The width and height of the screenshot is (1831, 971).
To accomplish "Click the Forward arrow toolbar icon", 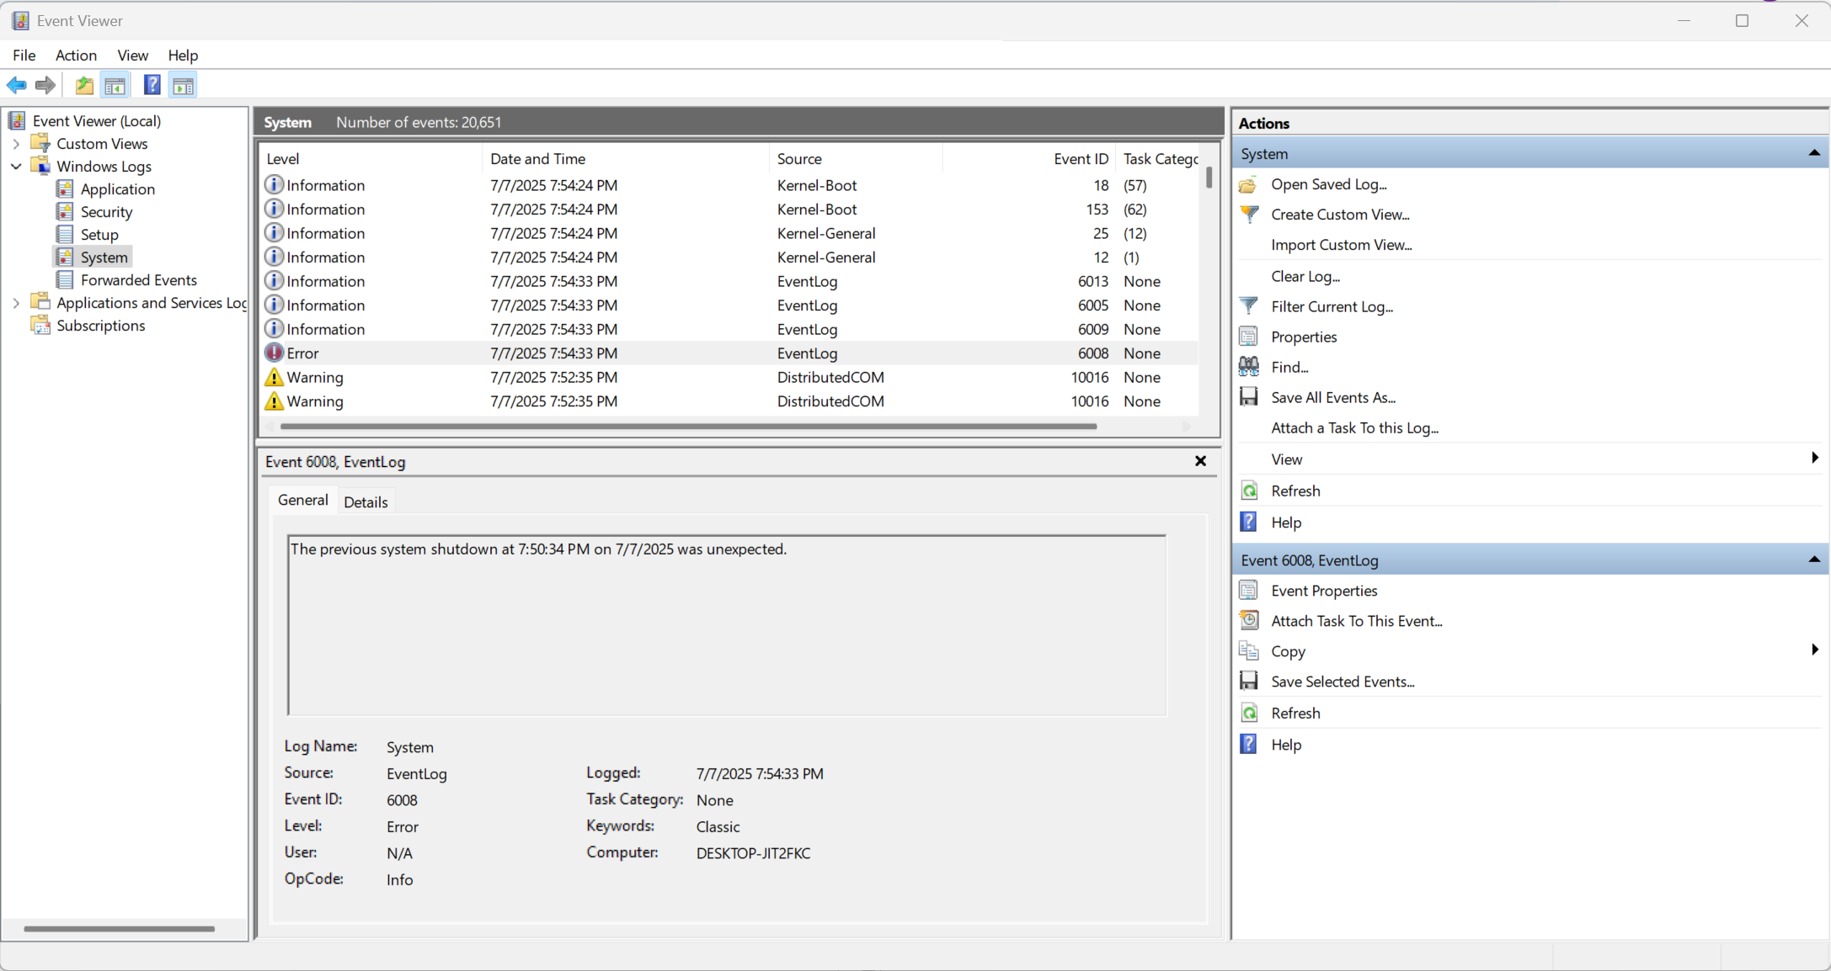I will point(45,85).
